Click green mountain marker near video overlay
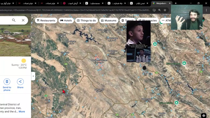This screenshot has width=210, height=118. pos(155,44)
